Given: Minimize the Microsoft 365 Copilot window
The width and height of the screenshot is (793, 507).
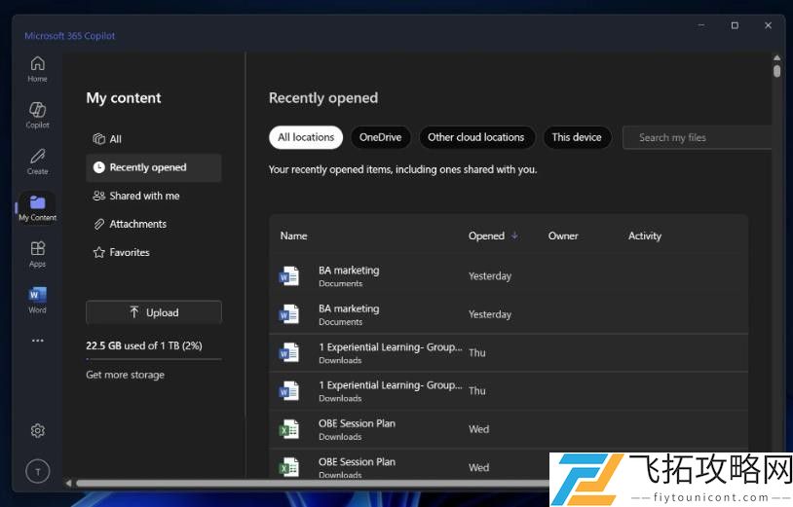Looking at the screenshot, I should (701, 25).
